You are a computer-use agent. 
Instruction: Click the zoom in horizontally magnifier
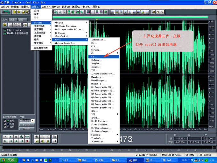pos(37,136)
